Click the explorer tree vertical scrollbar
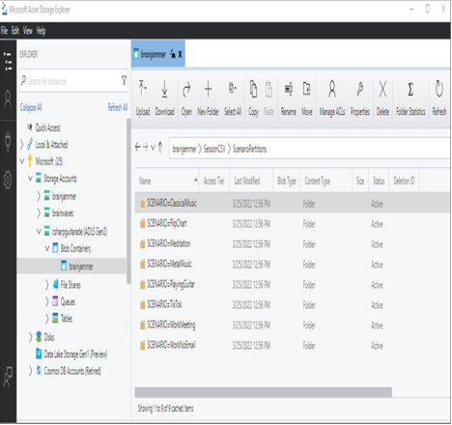Image resolution: width=452 pixels, height=425 pixels. pos(128,201)
